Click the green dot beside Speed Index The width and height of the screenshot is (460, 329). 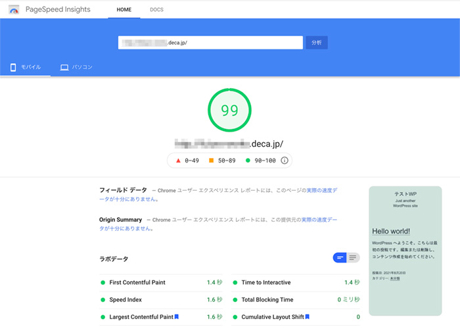[103, 300]
